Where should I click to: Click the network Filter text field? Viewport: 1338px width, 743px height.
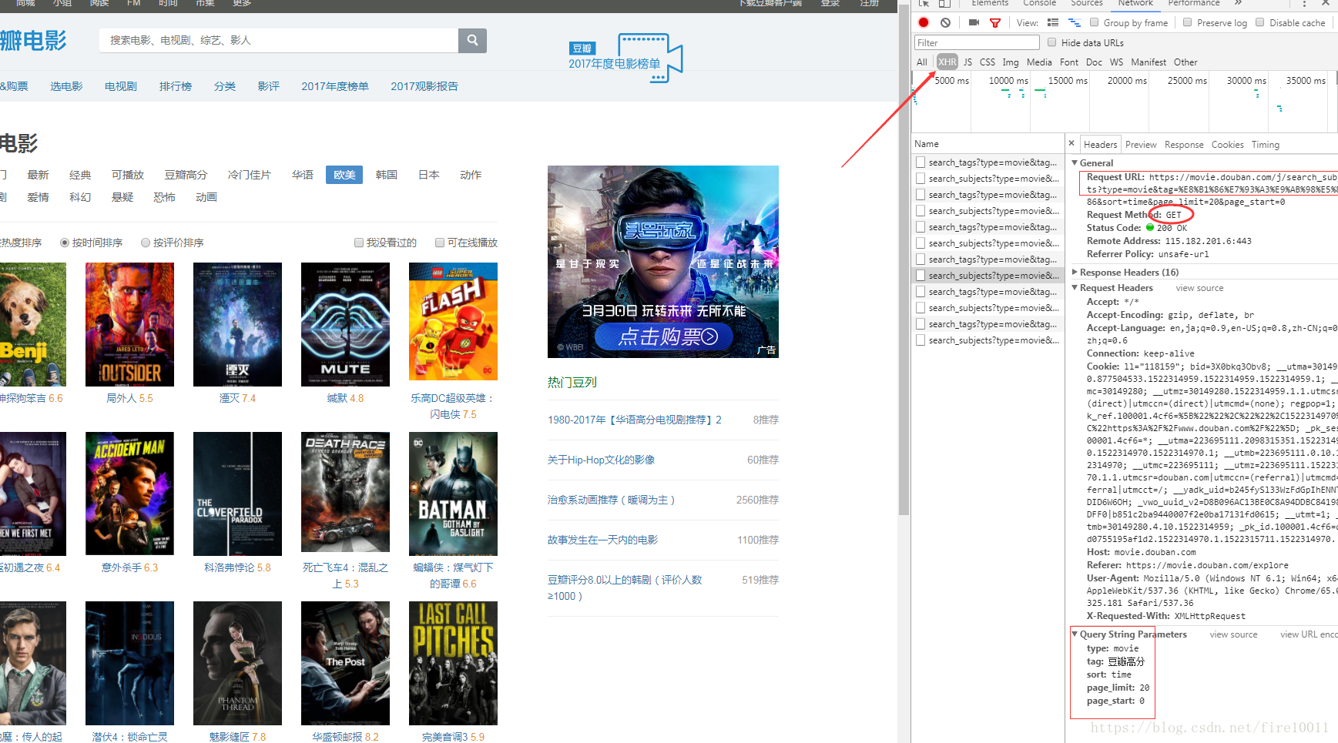[x=977, y=42]
